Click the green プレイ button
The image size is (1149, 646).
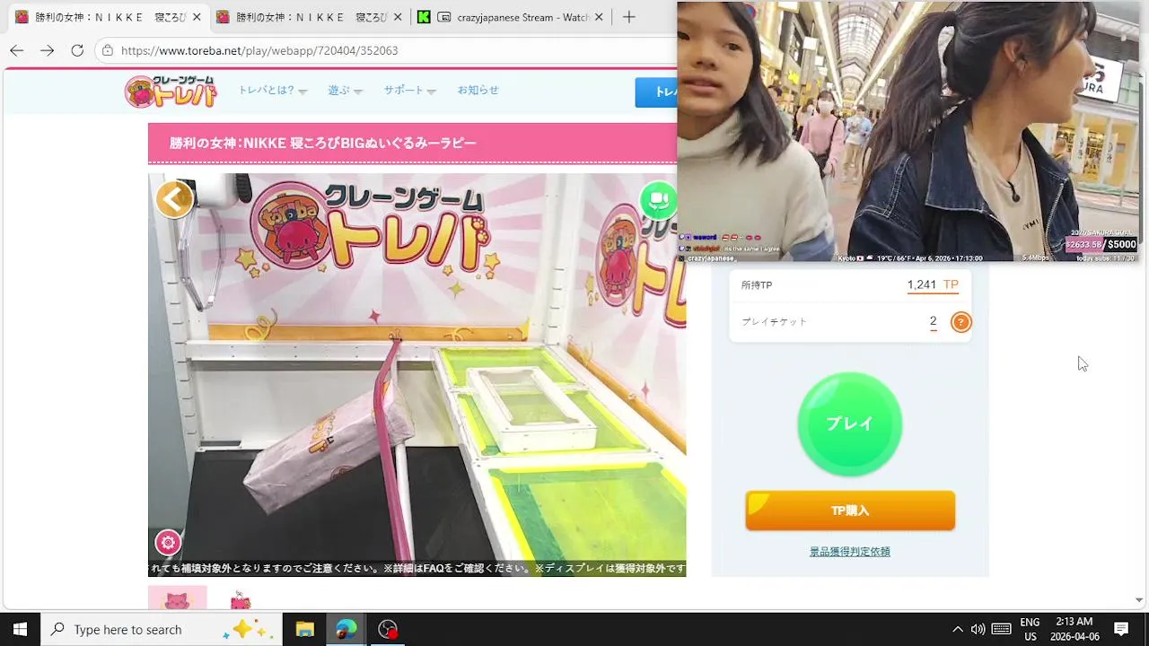pos(849,424)
